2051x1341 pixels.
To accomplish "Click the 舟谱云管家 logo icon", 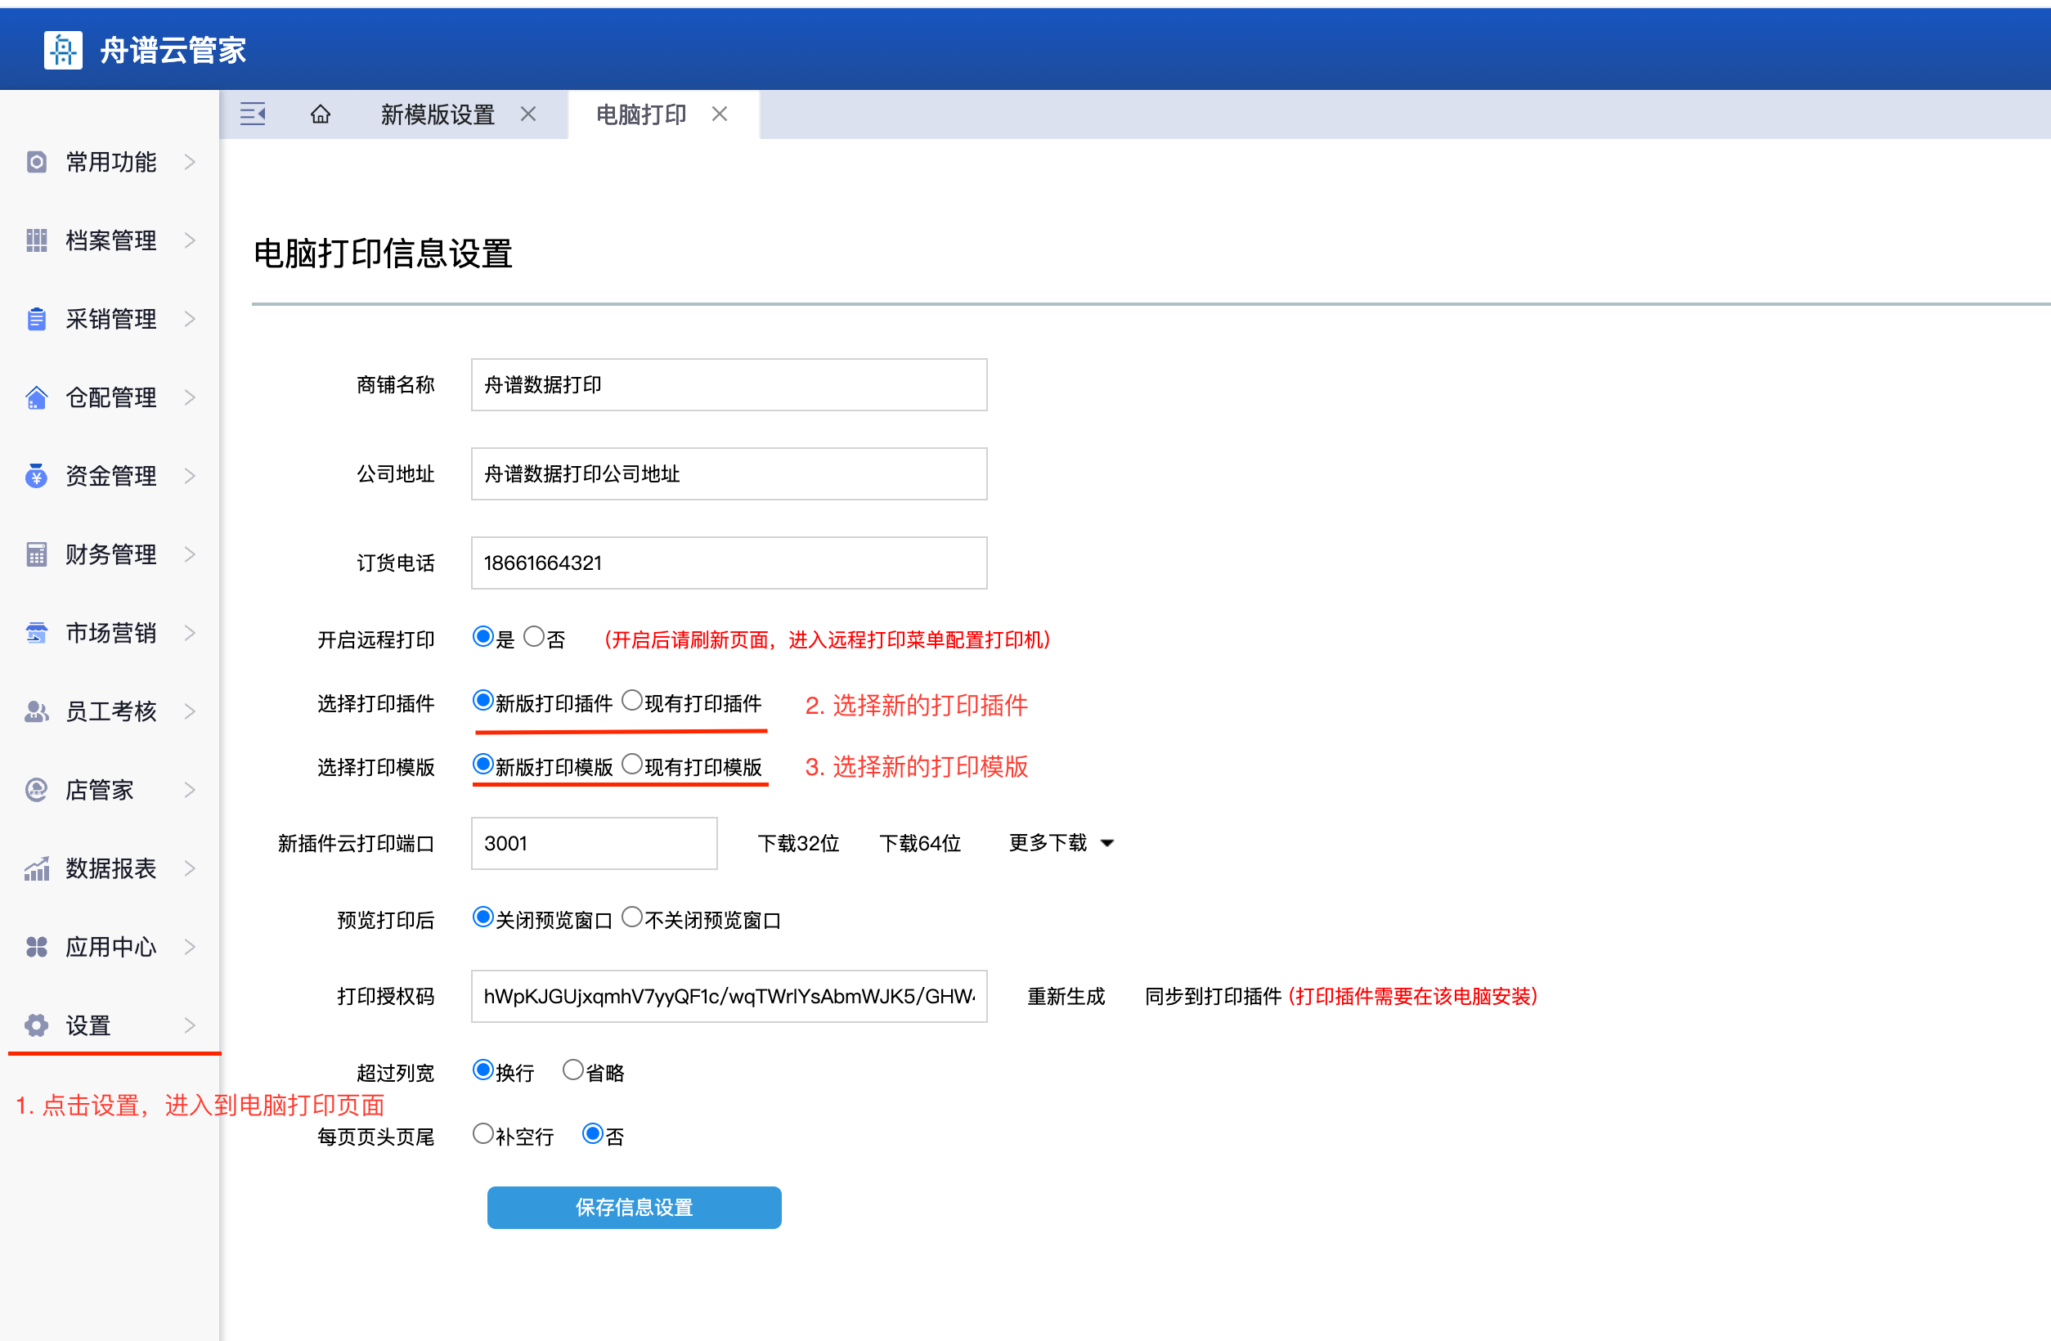I will pos(63,50).
